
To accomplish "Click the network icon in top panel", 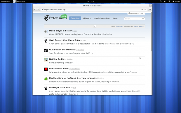I will point(169,1).
